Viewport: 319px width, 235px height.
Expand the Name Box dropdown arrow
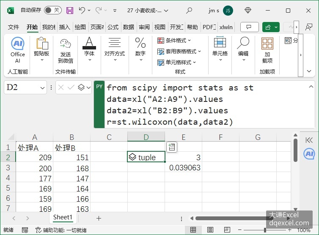[42, 88]
